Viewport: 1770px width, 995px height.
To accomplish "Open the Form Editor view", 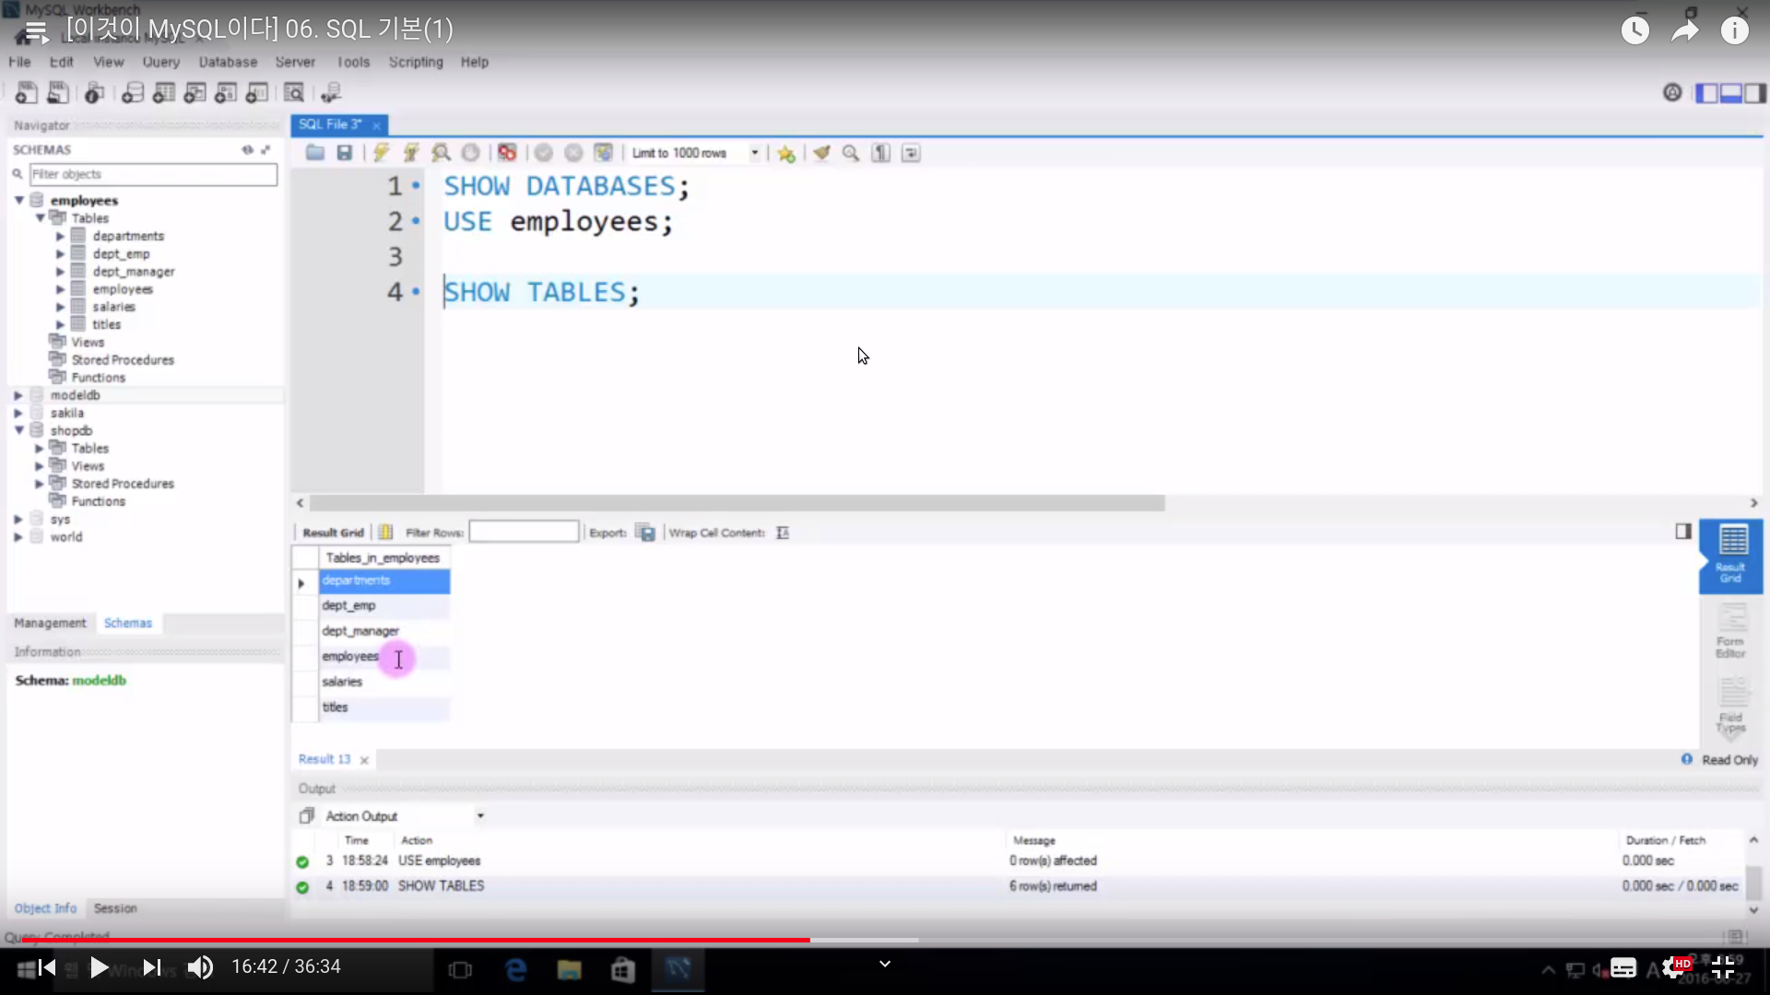I will (1730, 632).
